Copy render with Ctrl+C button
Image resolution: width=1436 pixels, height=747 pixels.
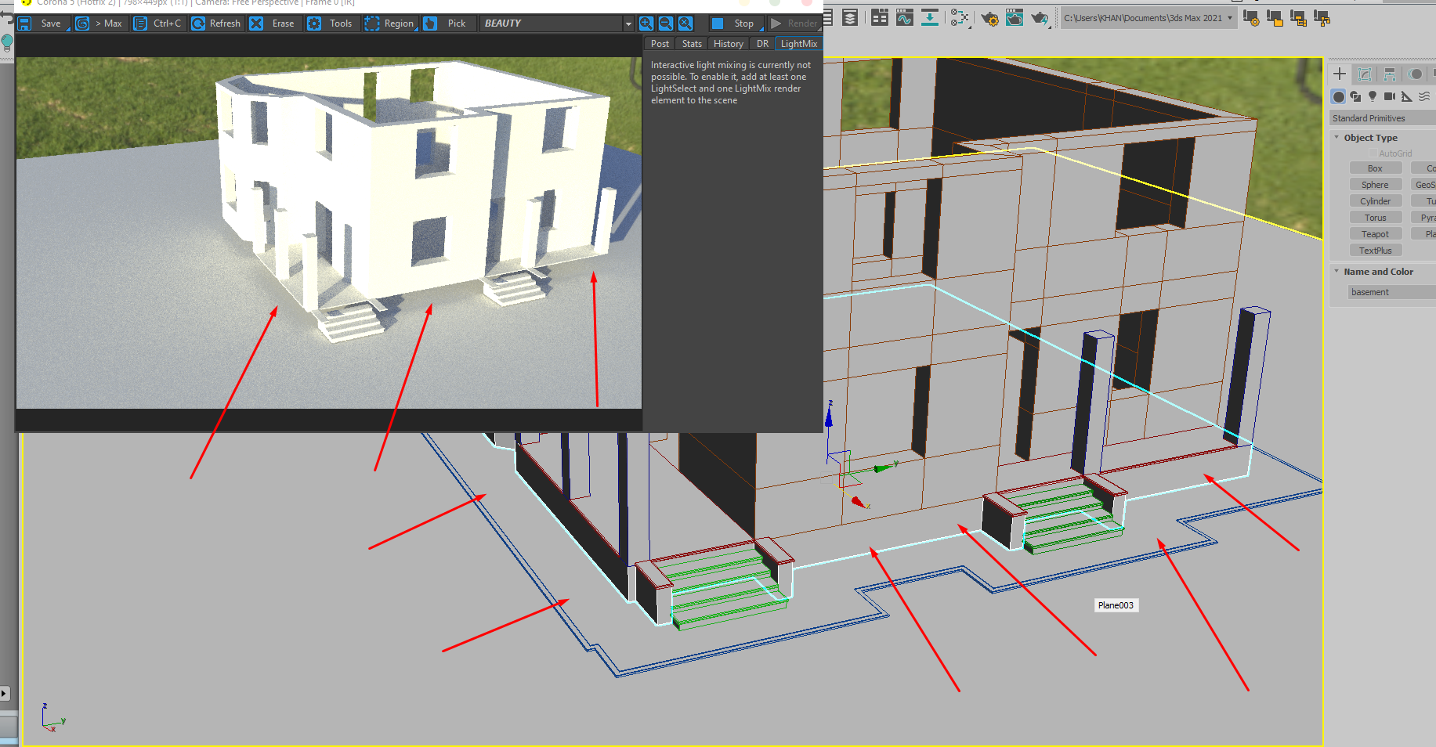[158, 23]
